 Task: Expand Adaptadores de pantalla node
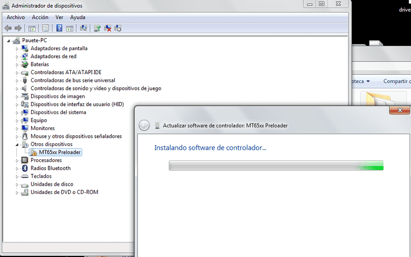[x=17, y=49]
